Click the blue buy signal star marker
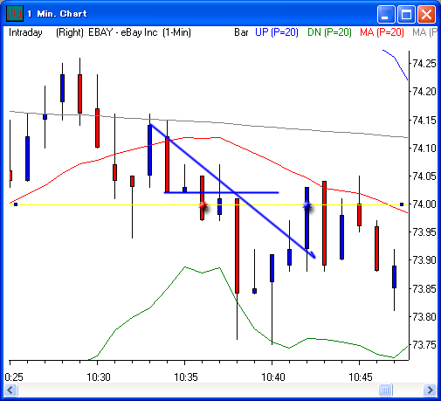The width and height of the screenshot is (441, 401). 307,206
